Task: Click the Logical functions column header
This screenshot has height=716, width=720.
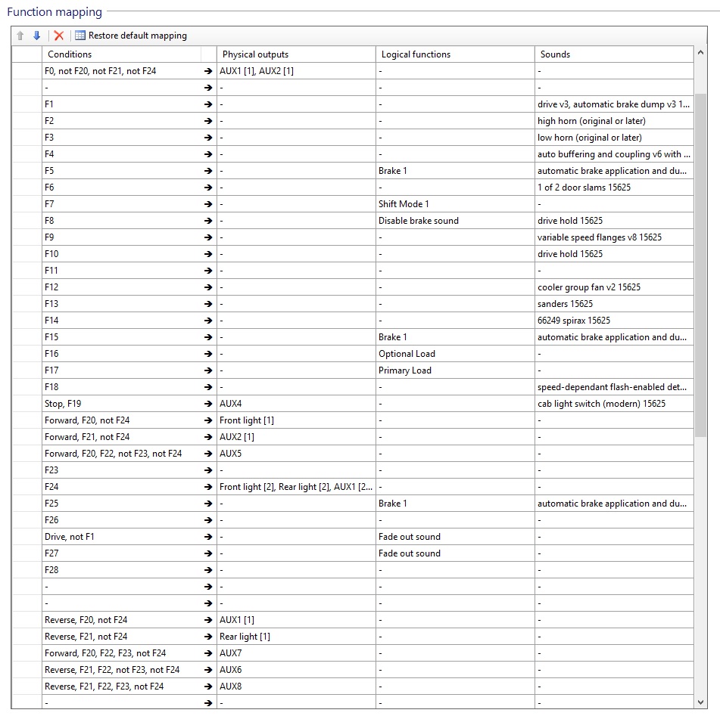Action: (x=454, y=54)
